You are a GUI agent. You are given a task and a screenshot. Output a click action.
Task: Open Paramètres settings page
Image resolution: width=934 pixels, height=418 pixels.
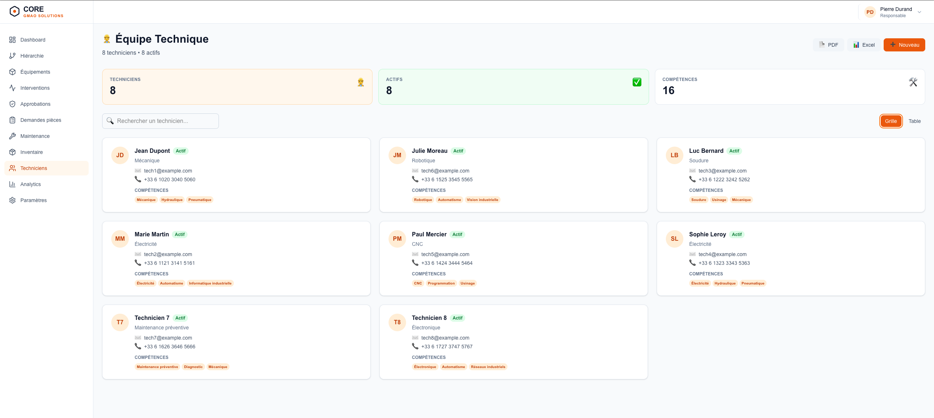click(x=47, y=200)
